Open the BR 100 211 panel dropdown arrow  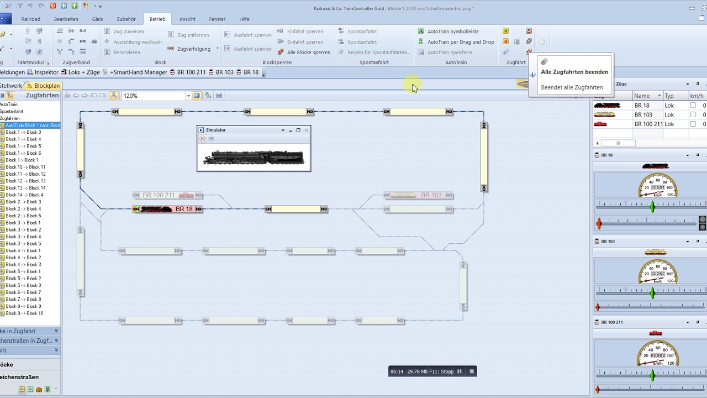tap(688, 322)
